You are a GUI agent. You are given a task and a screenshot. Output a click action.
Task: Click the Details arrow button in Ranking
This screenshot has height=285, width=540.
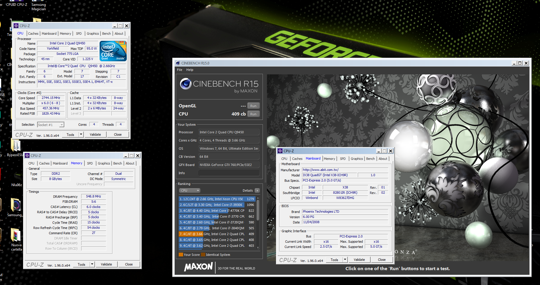[x=257, y=190]
